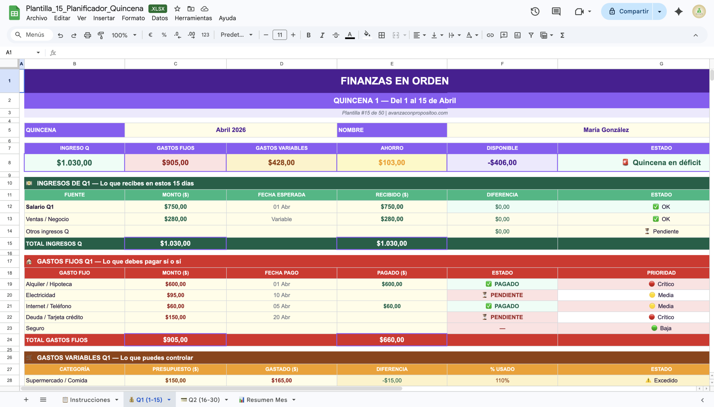This screenshot has width=714, height=407.
Task: Click the insert chart icon
Action: click(517, 35)
